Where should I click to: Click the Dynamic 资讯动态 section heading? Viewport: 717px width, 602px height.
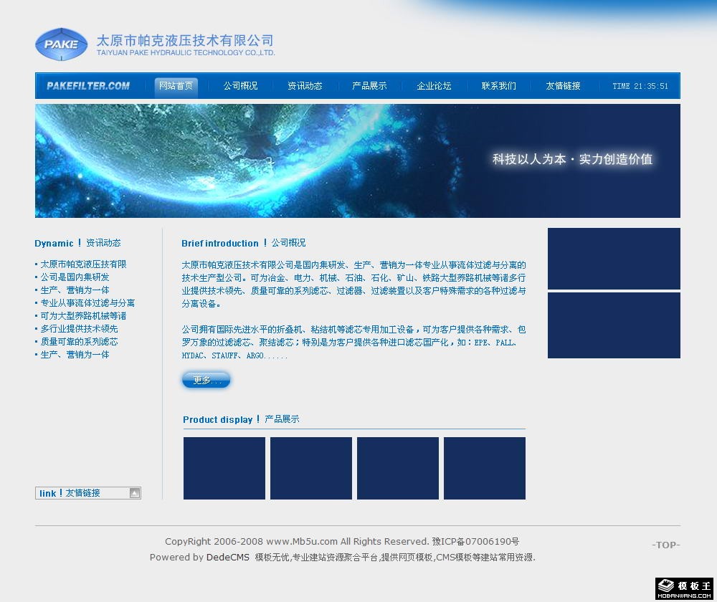77,243
